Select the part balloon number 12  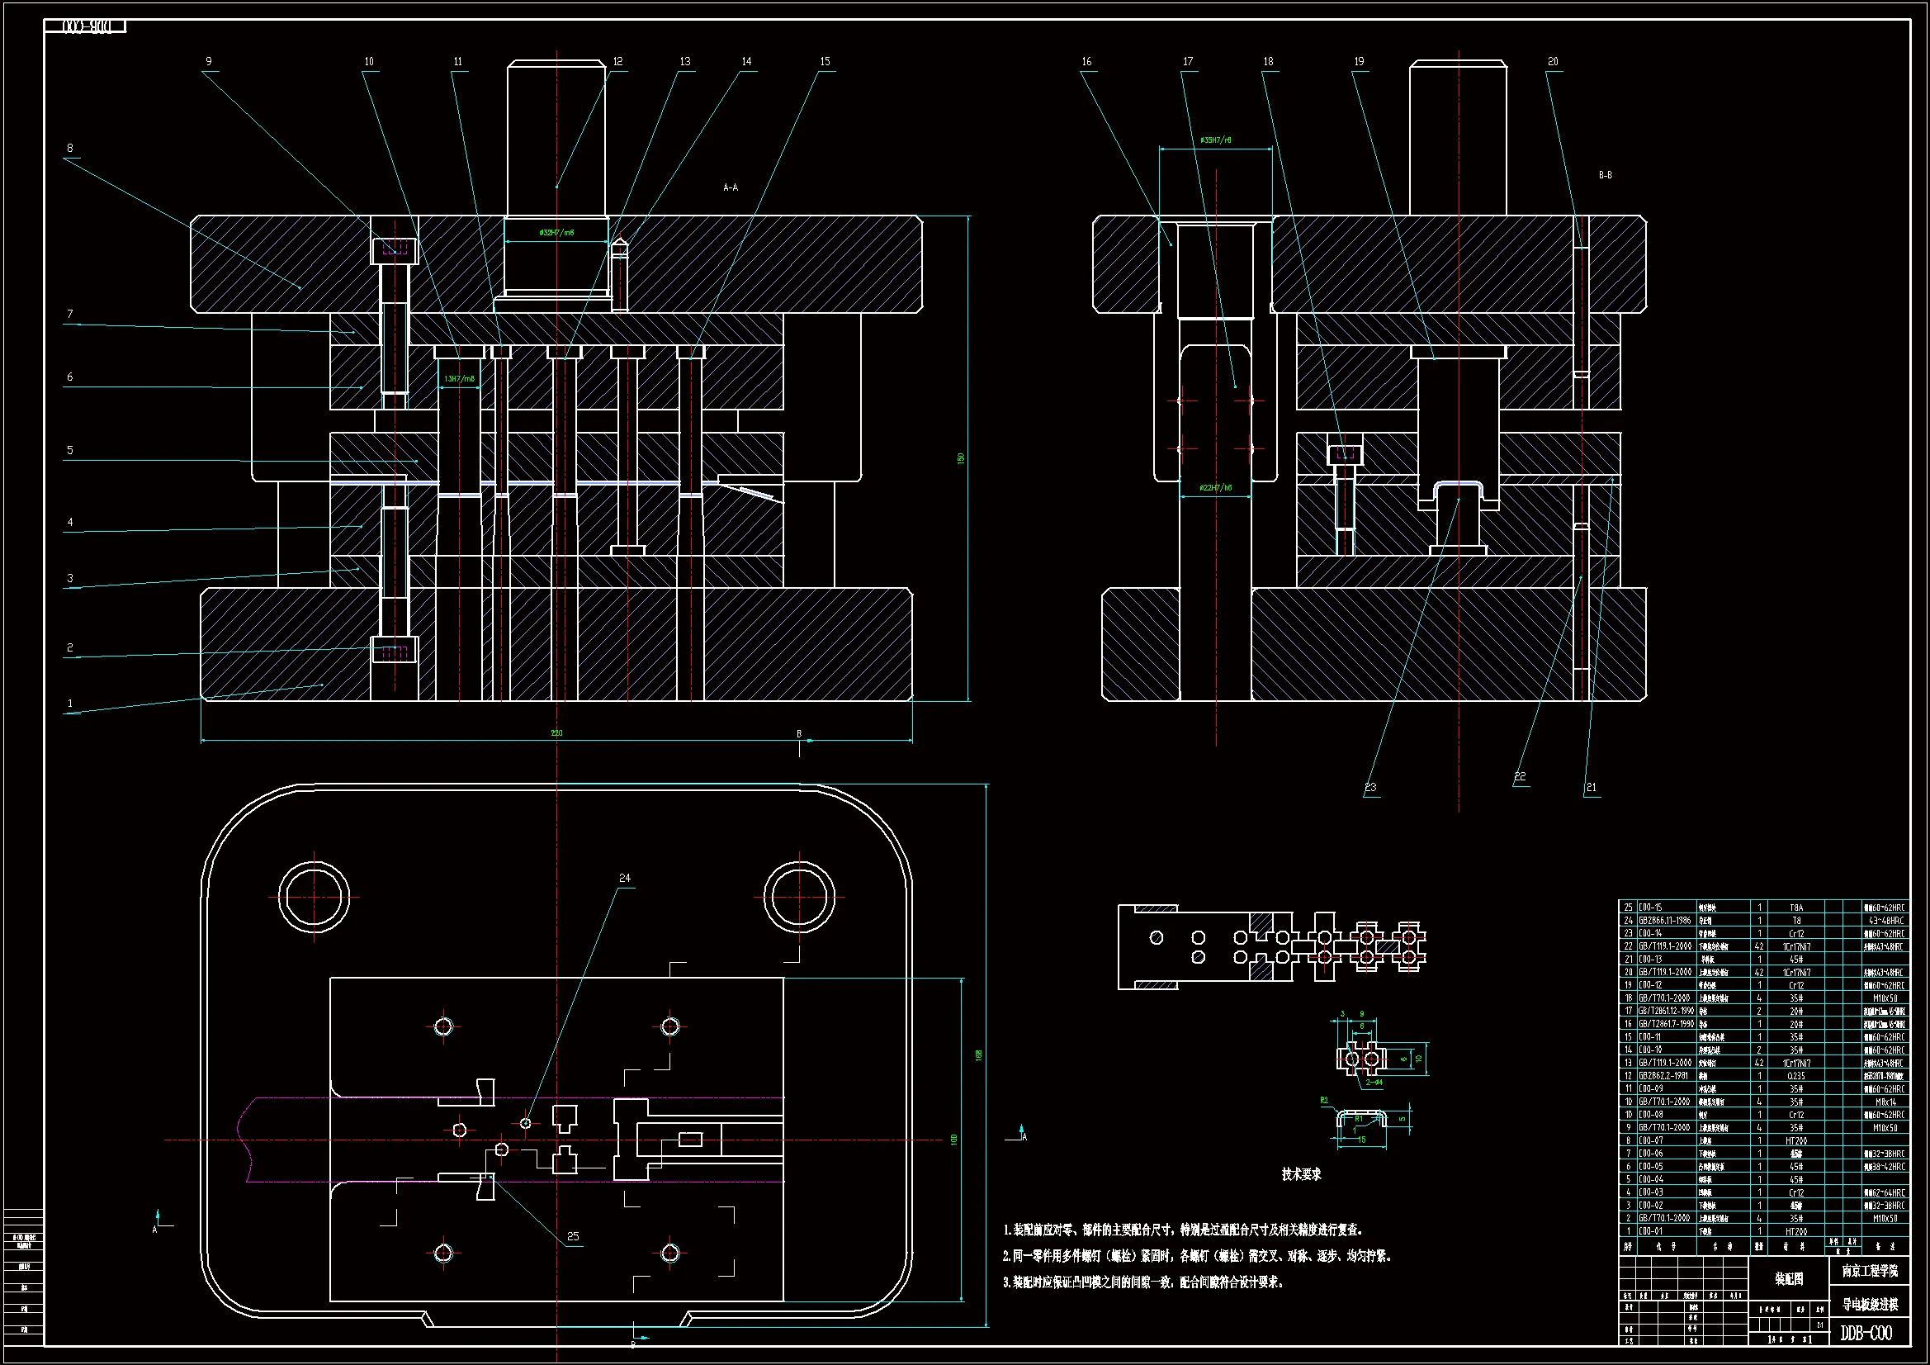(617, 61)
